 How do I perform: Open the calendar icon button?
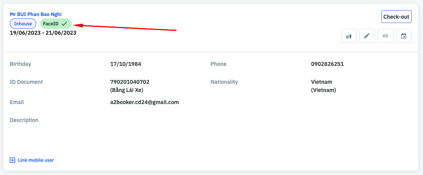point(404,36)
